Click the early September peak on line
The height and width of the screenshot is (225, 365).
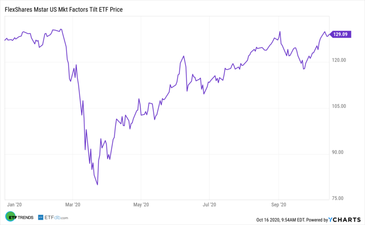(x=280, y=32)
